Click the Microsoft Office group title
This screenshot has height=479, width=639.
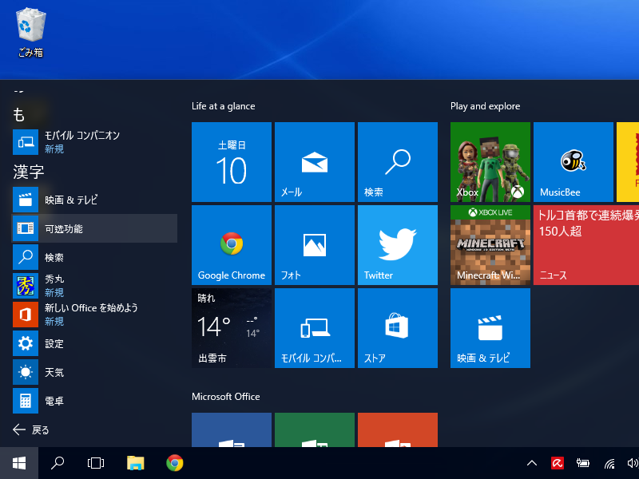[226, 397]
